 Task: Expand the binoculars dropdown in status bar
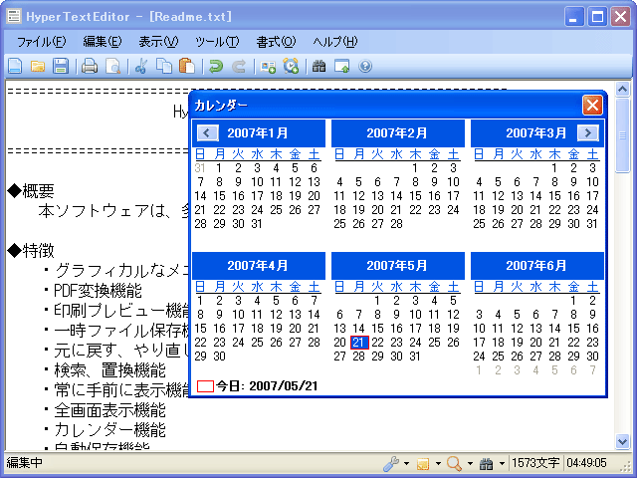coord(502,464)
